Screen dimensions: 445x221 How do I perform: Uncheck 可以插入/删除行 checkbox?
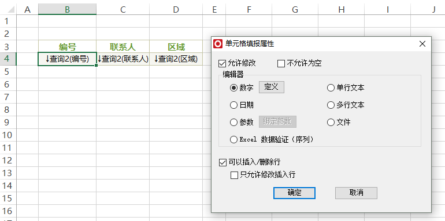coord(222,162)
